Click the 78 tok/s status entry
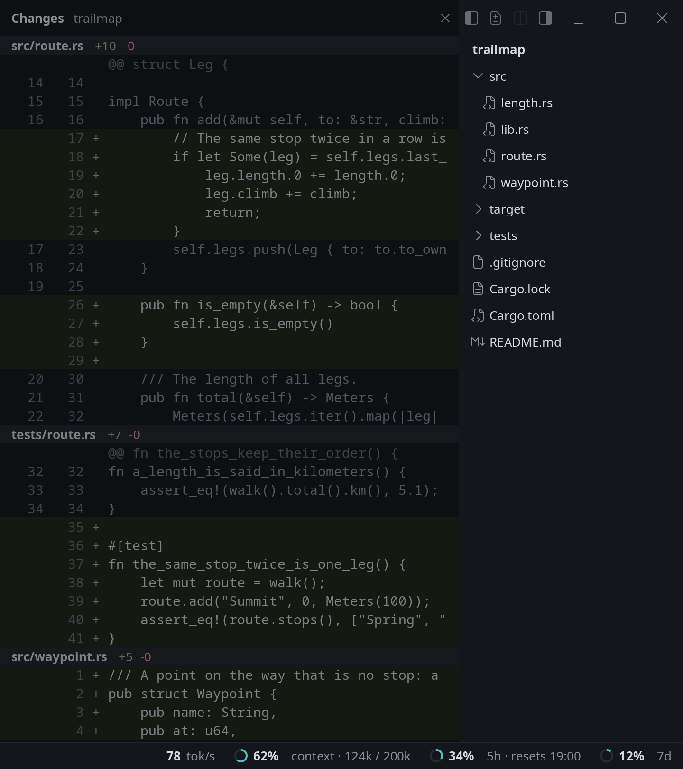 point(191,756)
